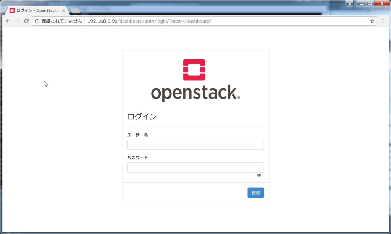Close the ログイン - OpenStack tab

pos(63,10)
